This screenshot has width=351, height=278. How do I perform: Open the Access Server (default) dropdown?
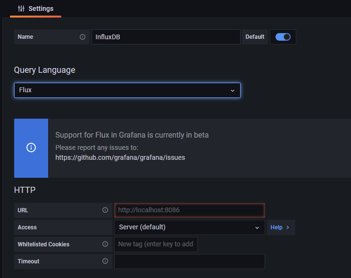(x=190, y=227)
